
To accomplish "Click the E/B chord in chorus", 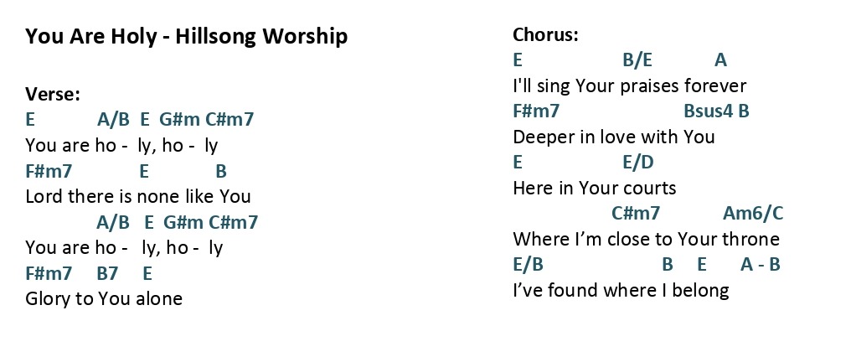I will tap(528, 264).
